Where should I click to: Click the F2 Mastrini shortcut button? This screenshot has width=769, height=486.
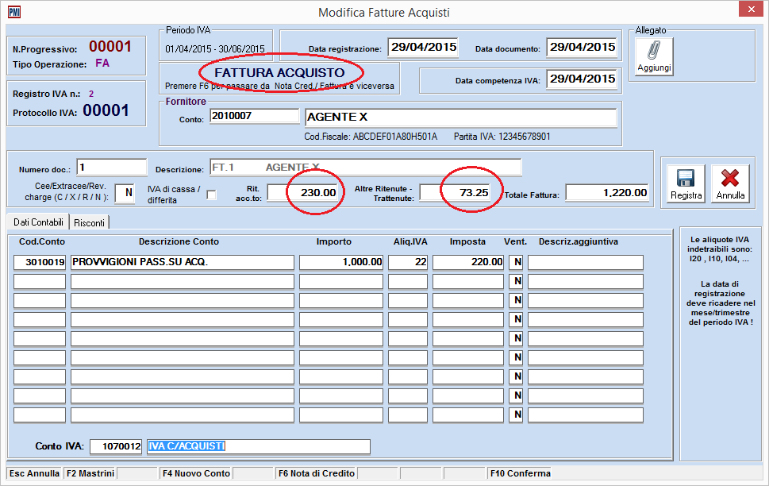[90, 473]
